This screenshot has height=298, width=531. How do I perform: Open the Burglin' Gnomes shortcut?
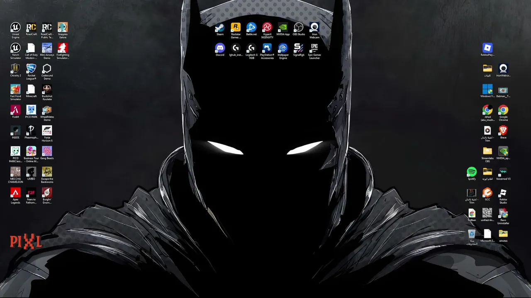point(47,196)
